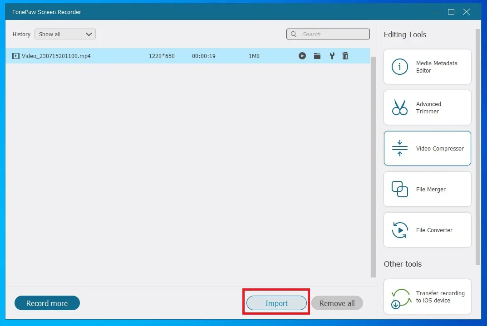Image resolution: width=487 pixels, height=326 pixels.
Task: Launch the Video Compressor tool
Action: [428, 148]
